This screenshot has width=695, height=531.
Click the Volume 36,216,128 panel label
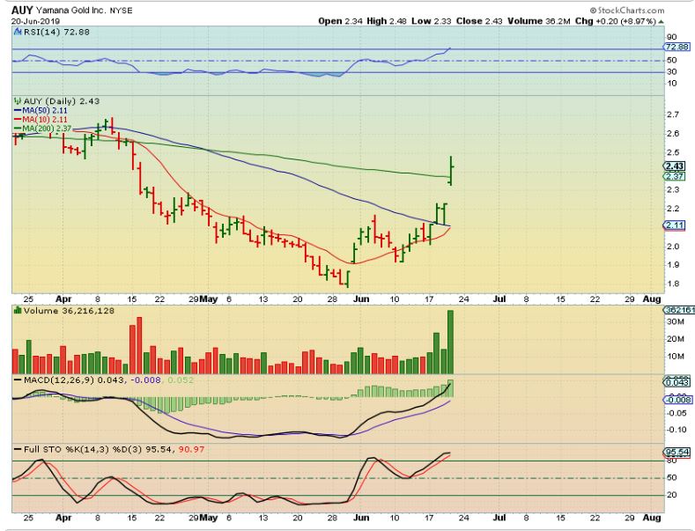69,310
